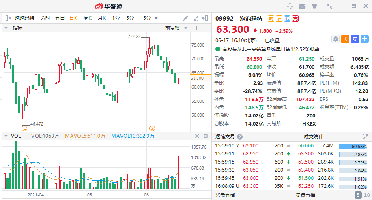Open VOL indicator settings gear

[x=206, y=136]
